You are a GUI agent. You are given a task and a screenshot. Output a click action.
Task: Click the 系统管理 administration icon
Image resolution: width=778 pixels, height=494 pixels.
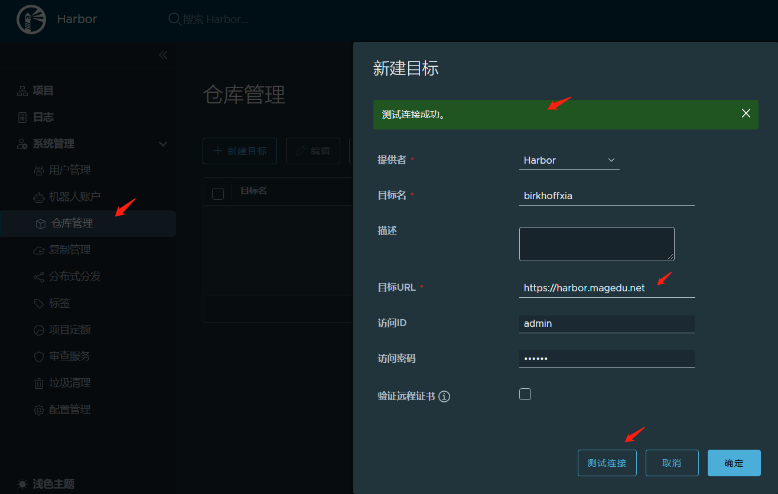(x=22, y=144)
